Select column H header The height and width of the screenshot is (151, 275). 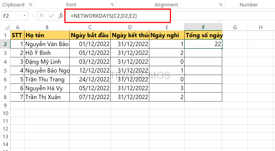[261, 27]
